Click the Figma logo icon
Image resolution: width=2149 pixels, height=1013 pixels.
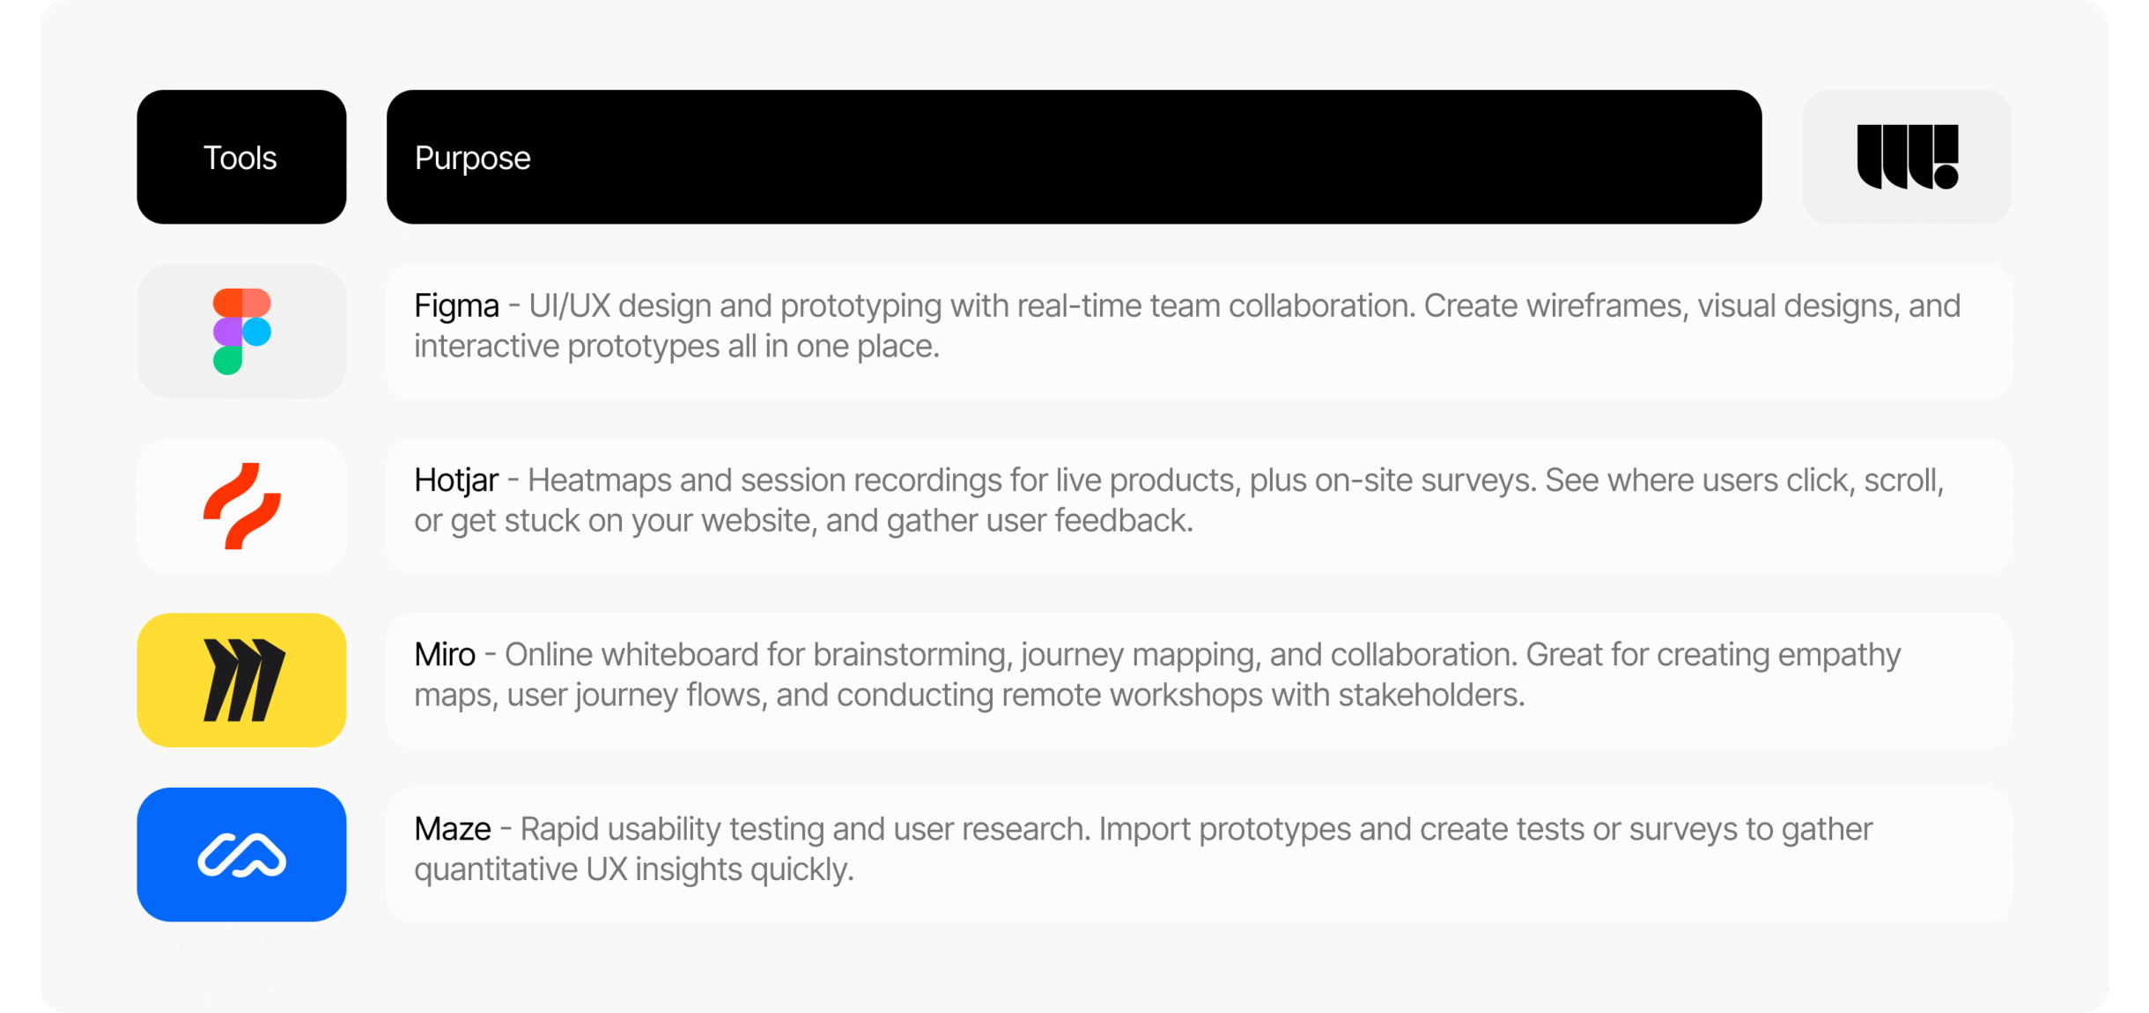[x=241, y=331]
